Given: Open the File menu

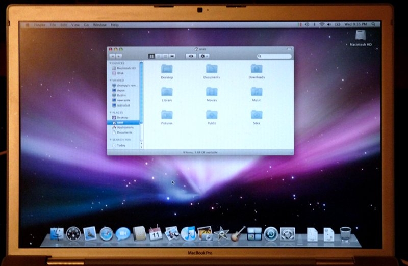Looking at the screenshot, I should (x=53, y=25).
